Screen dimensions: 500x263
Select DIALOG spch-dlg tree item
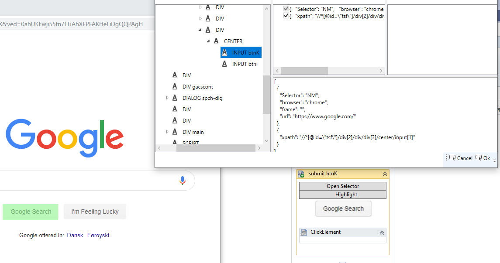click(202, 98)
